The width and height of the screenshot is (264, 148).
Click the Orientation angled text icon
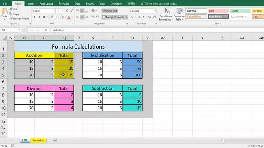click(93, 11)
